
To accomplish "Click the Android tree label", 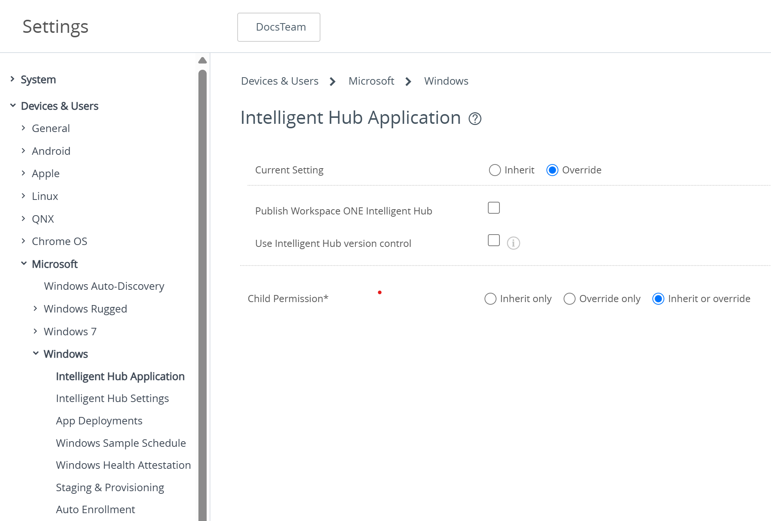I will 51,151.
